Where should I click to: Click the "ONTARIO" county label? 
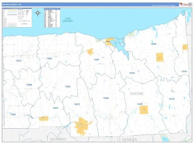pos(58,139)
